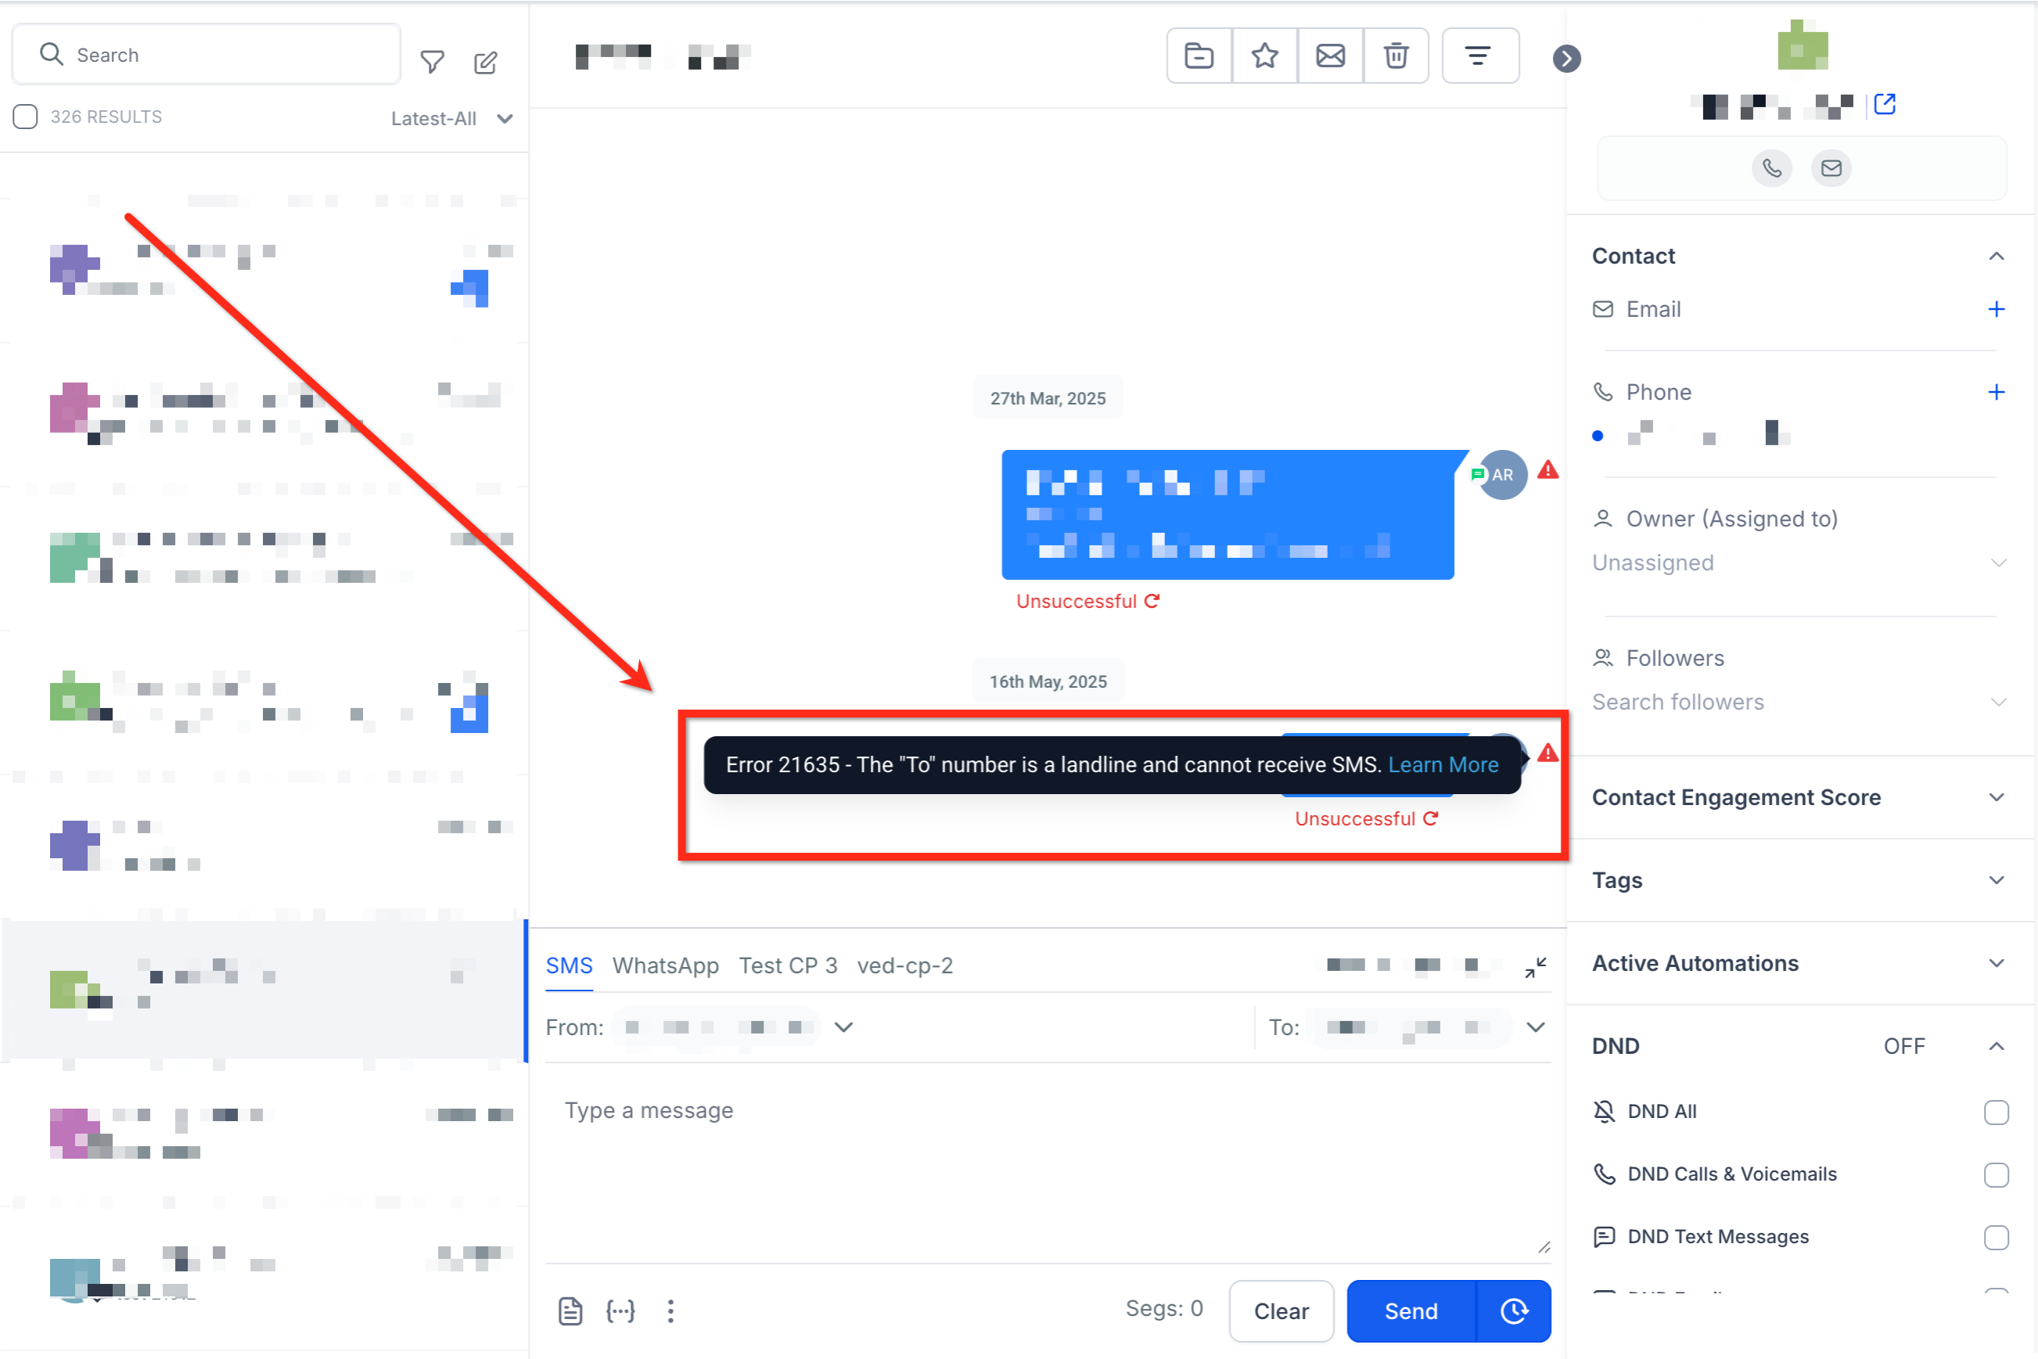This screenshot has width=2038, height=1359.
Task: Switch to the WhatsApp tab
Action: click(x=665, y=965)
